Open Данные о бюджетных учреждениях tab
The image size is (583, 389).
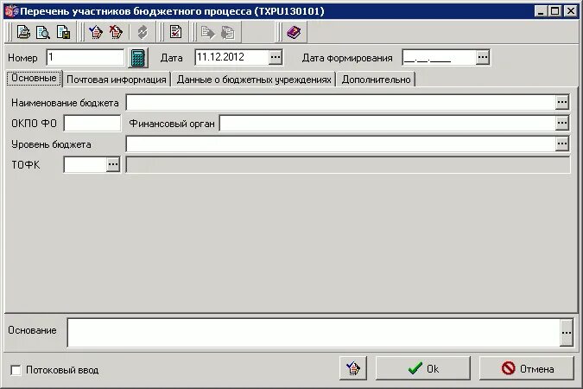254,80
